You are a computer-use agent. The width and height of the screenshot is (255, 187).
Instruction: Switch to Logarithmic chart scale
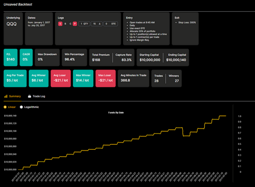click(x=22, y=107)
